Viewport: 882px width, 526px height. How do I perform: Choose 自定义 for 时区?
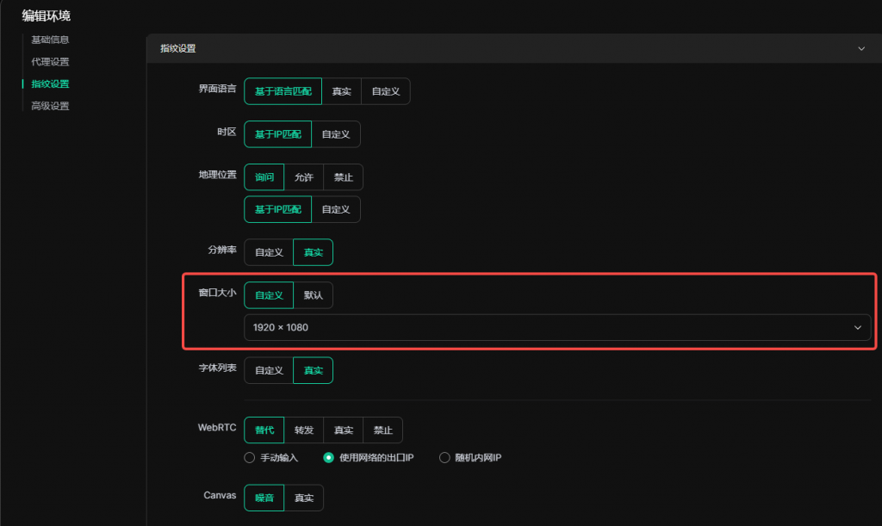coord(335,134)
